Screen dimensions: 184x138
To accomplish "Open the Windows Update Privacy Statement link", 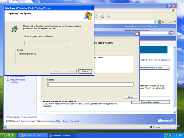I will 21,117.
